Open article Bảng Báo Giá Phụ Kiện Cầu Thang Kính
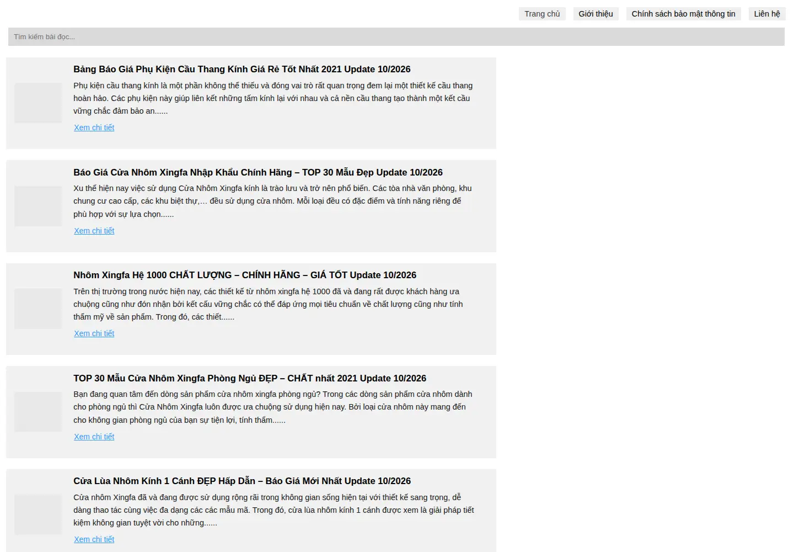794x552 pixels. coord(242,69)
